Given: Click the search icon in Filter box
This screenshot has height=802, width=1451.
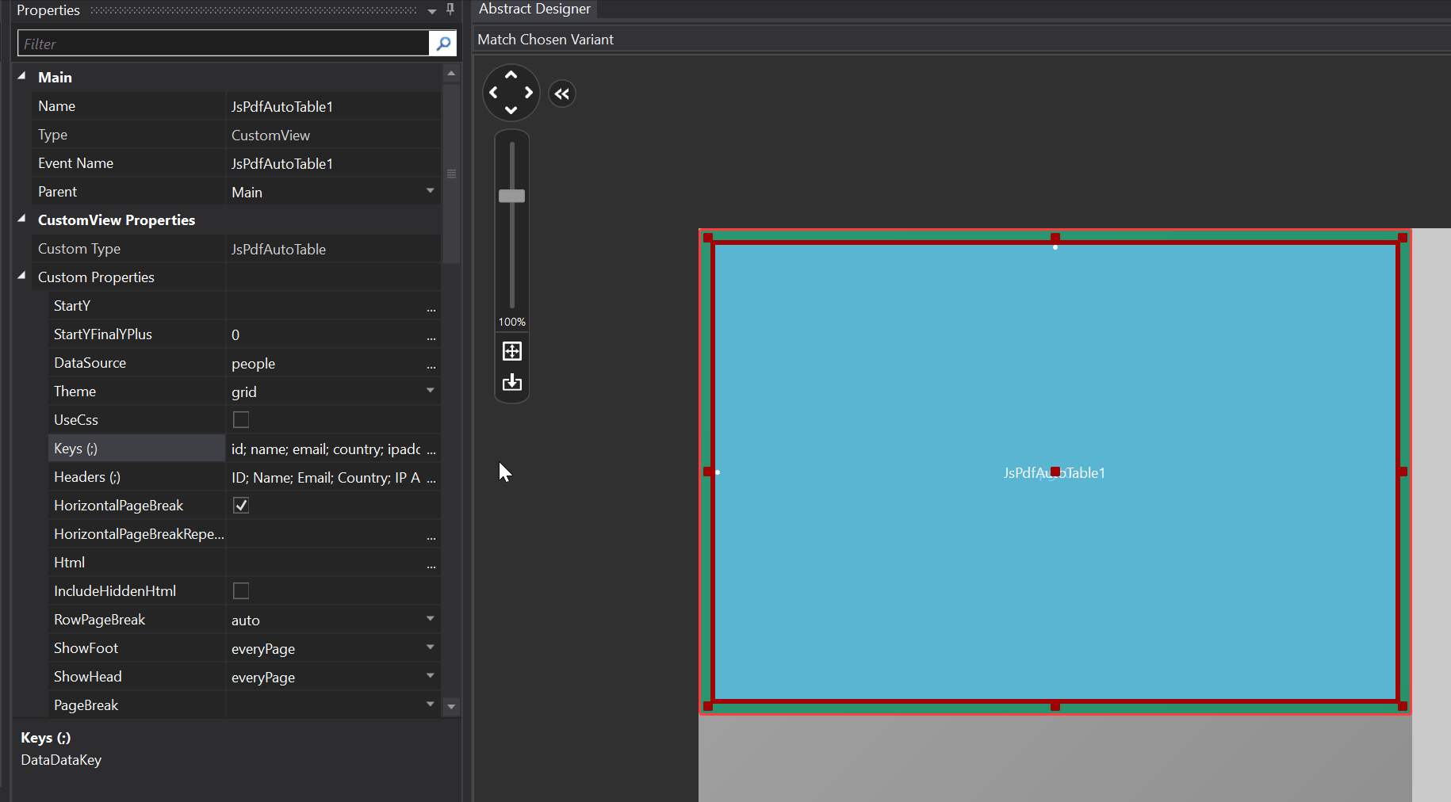Looking at the screenshot, I should (x=443, y=44).
